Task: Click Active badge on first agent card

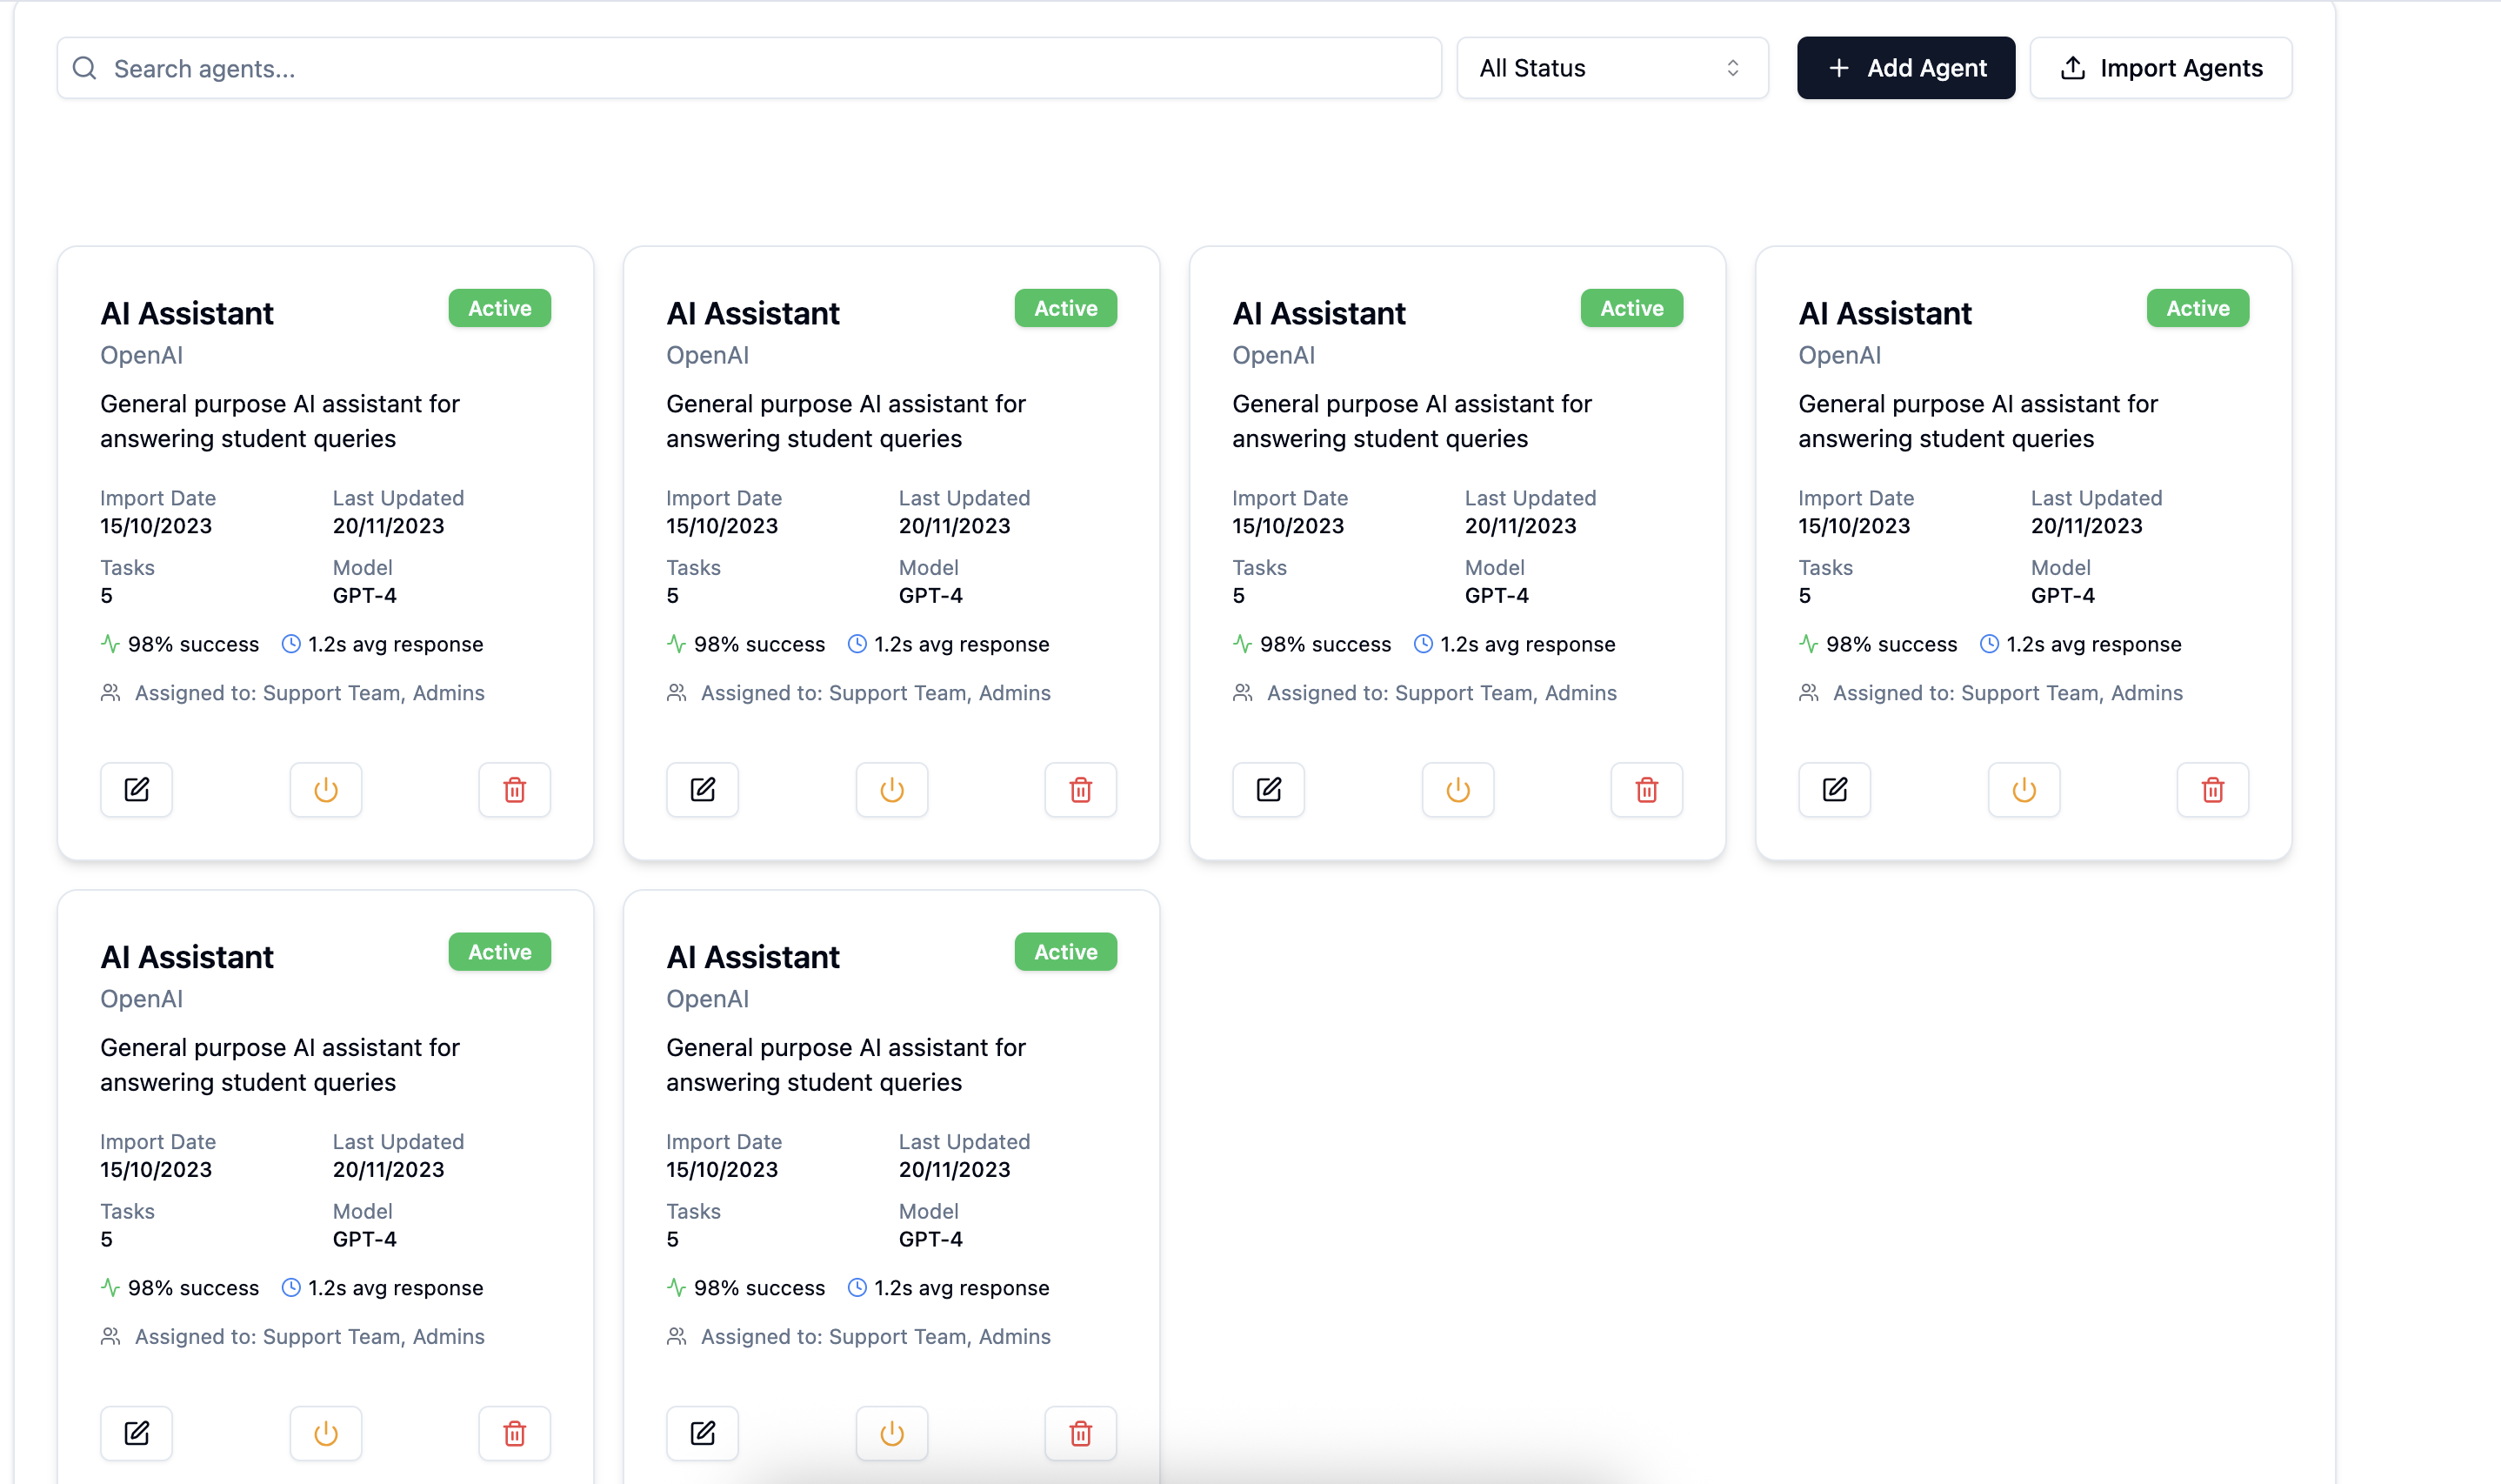Action: tap(500, 308)
